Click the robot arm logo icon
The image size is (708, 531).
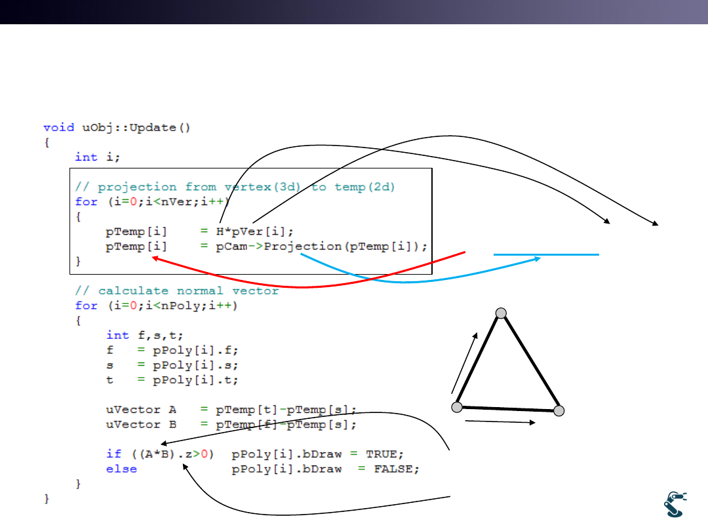coord(673,504)
